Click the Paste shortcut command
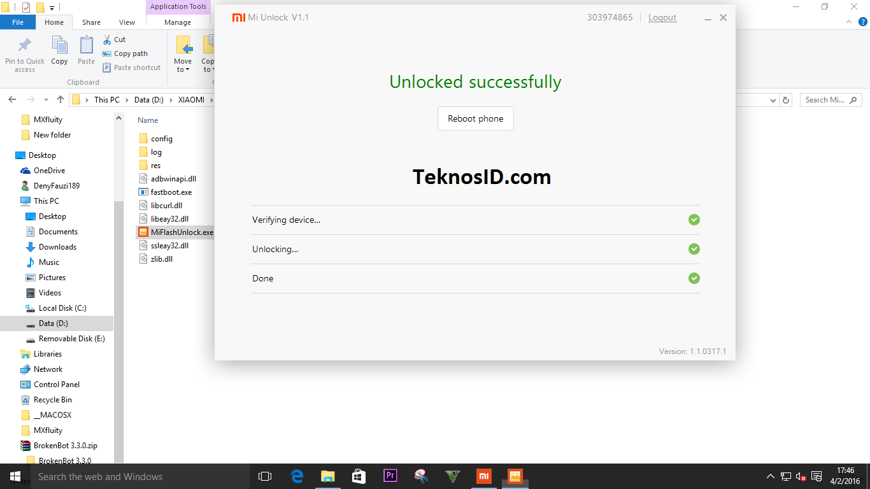The height and width of the screenshot is (489, 870). pyautogui.click(x=132, y=67)
